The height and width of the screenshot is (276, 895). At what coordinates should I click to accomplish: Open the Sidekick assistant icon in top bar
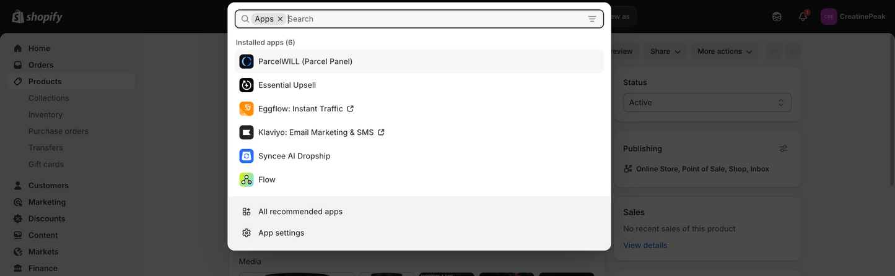pyautogui.click(x=777, y=17)
